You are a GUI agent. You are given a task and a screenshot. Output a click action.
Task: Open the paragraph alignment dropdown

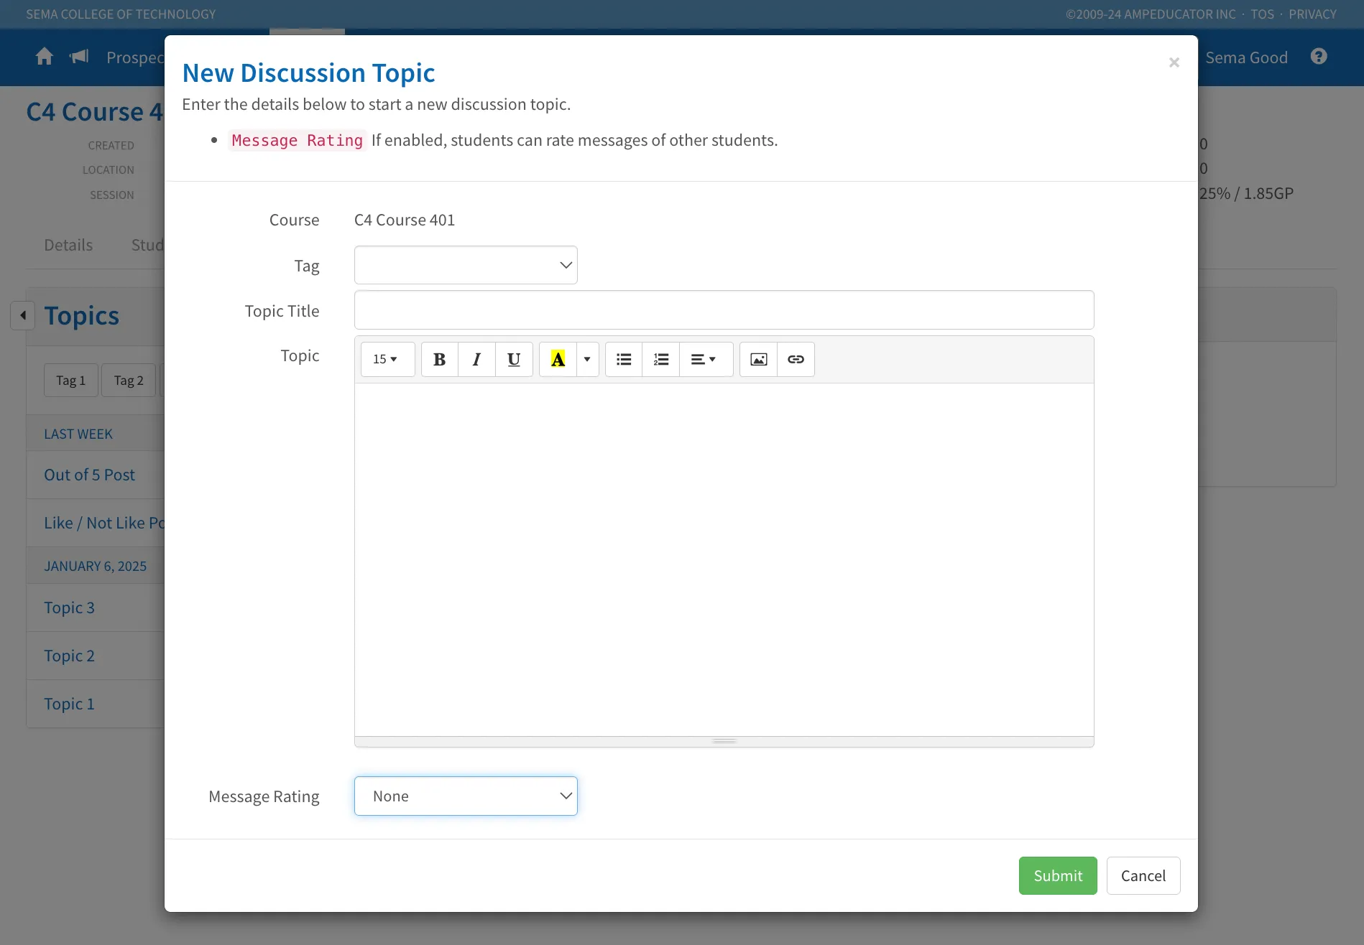(x=705, y=359)
